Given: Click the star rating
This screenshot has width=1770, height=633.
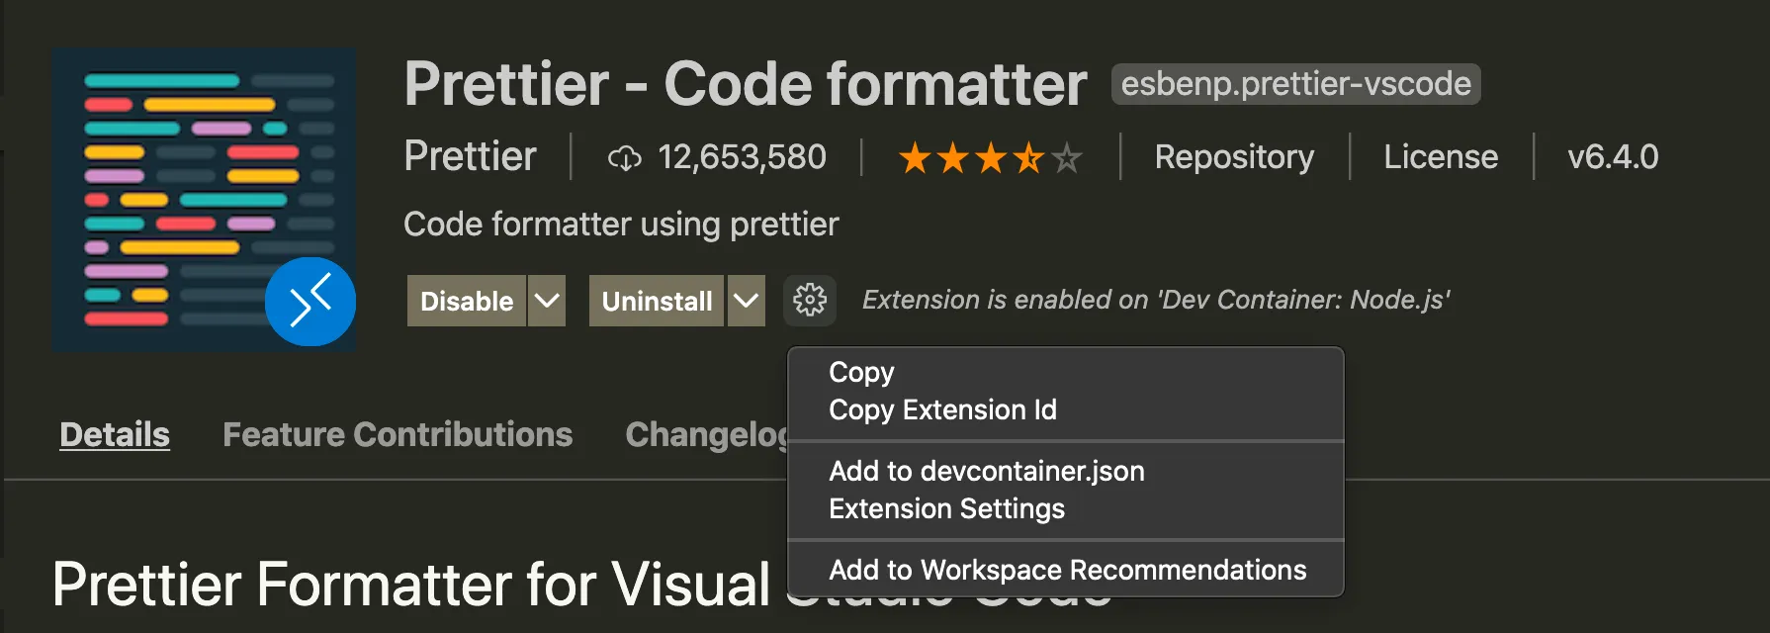Looking at the screenshot, I should [x=991, y=157].
